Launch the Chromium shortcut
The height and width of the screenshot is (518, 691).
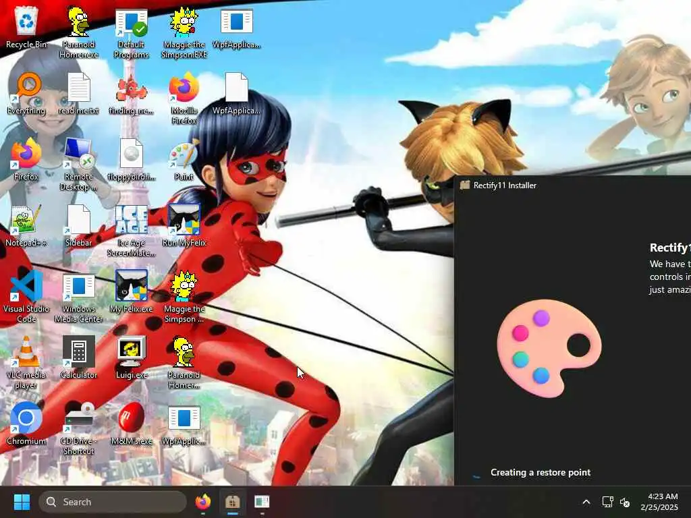[x=26, y=424]
